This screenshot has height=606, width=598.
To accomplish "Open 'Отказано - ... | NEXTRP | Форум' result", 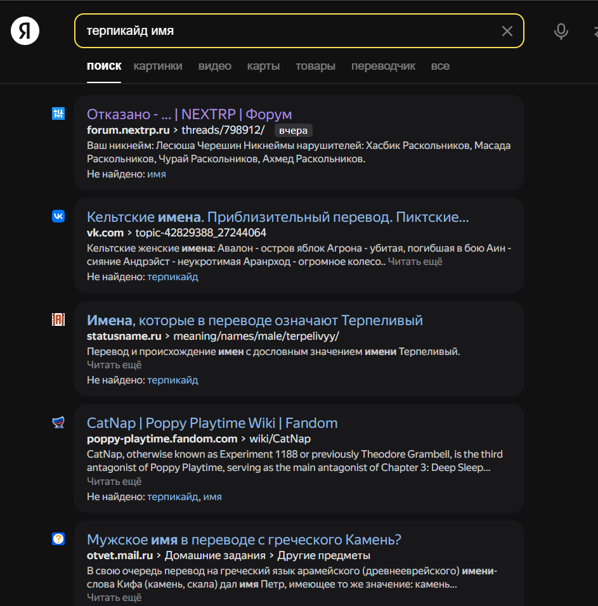I will point(190,114).
